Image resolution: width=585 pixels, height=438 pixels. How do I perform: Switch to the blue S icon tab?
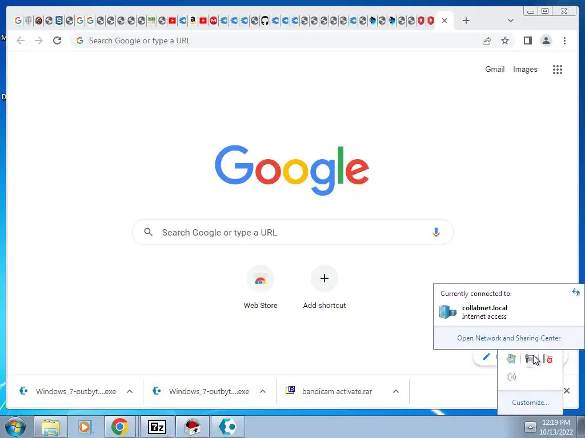click(x=59, y=21)
